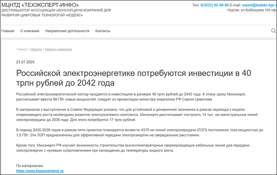This screenshot has width=277, height=175.
Task: Select Направления деятельности in the navigation bar
Action: point(67,31)
